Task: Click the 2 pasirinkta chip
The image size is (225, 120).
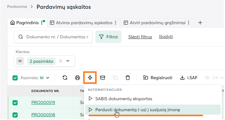Action: [41, 61]
